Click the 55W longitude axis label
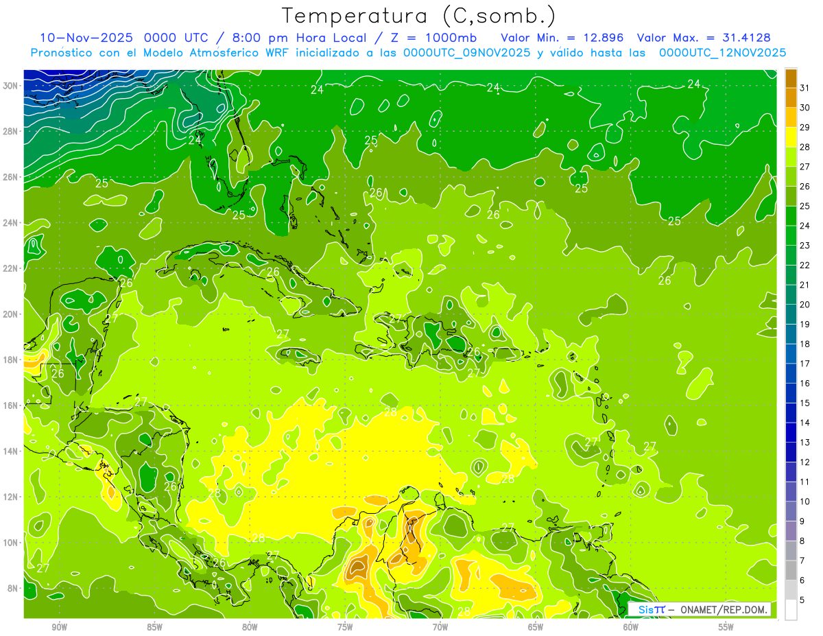823x636 pixels. 726,628
